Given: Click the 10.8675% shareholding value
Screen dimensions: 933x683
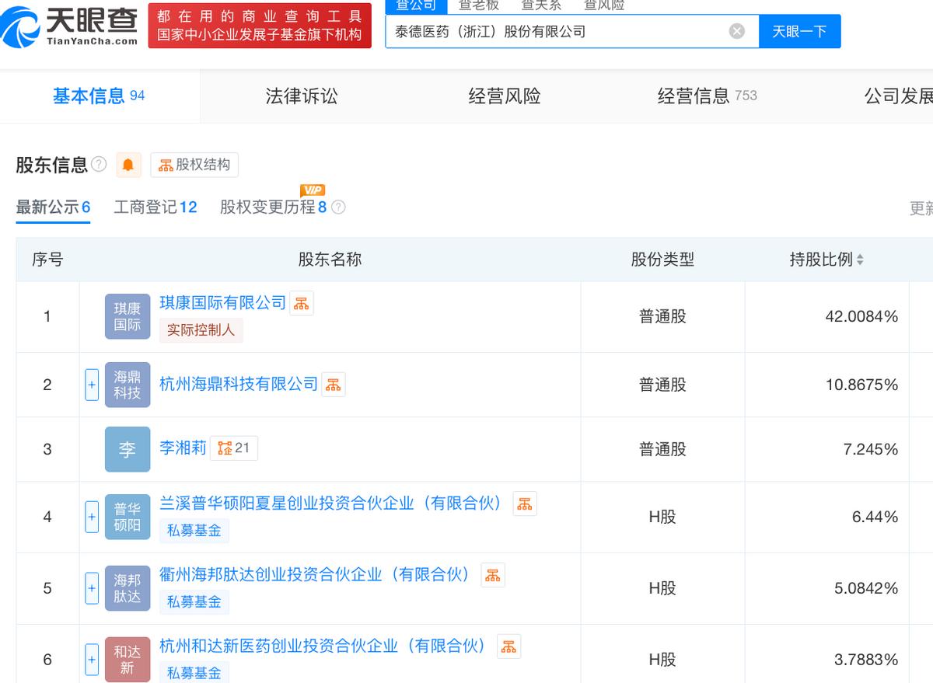Looking at the screenshot, I should (x=861, y=385).
